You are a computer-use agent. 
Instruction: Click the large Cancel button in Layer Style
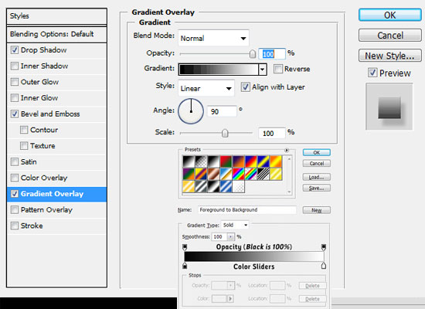pyautogui.click(x=390, y=36)
